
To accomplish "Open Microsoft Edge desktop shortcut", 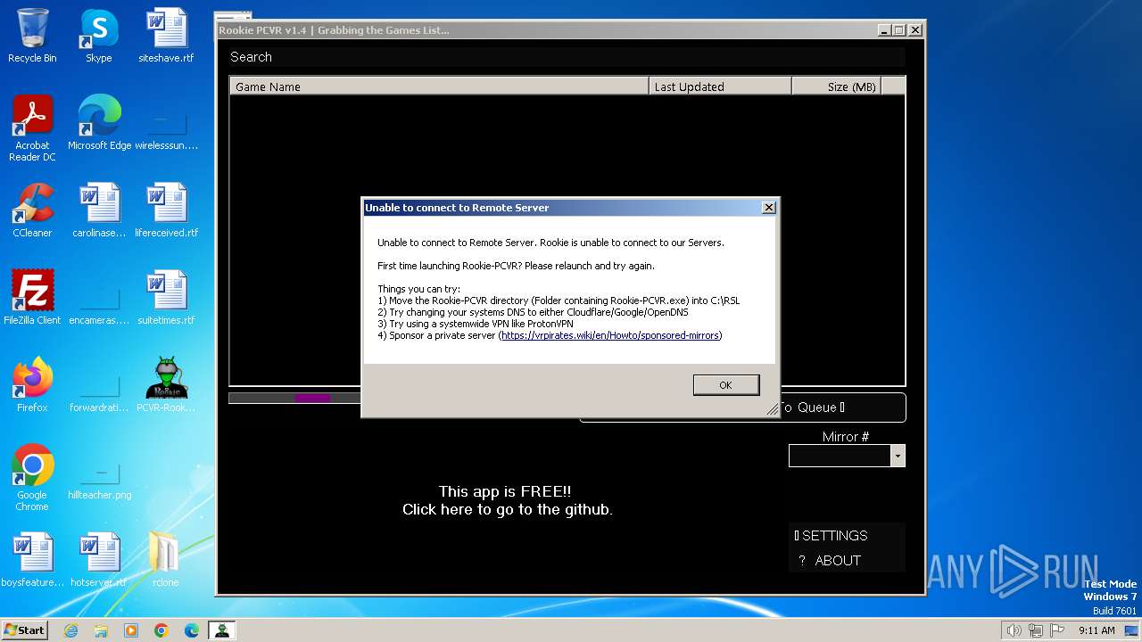I will 99,123.
